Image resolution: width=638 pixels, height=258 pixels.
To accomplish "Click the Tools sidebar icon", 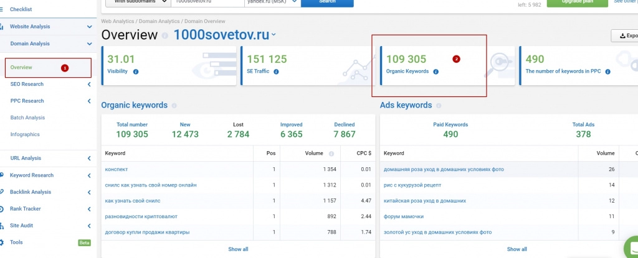I will point(2,242).
